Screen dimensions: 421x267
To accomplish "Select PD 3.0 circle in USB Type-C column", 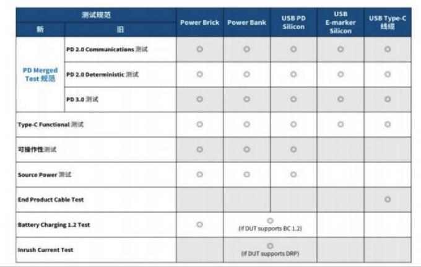I will click(x=388, y=99).
